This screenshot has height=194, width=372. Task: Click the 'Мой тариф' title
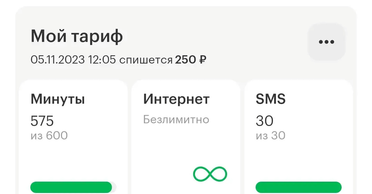77,37
